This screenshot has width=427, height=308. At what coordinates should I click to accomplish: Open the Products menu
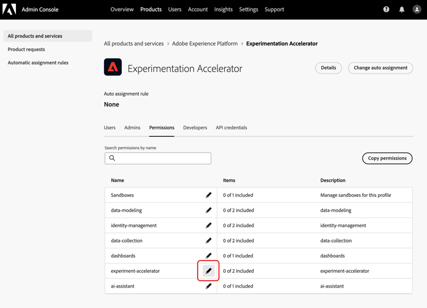point(151,10)
